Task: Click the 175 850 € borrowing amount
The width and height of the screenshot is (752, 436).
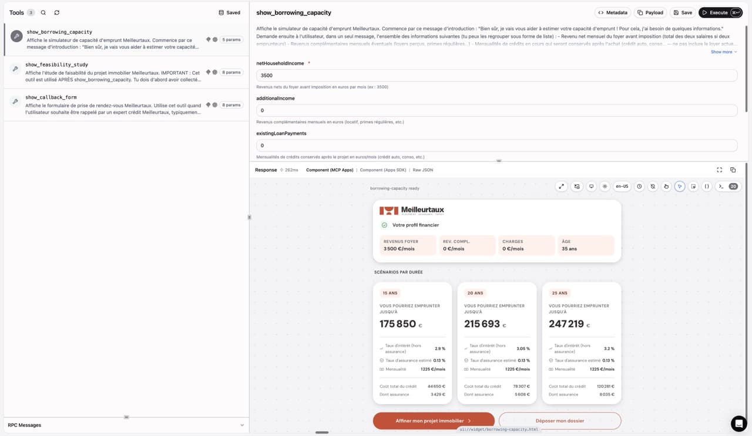Action: pyautogui.click(x=401, y=324)
